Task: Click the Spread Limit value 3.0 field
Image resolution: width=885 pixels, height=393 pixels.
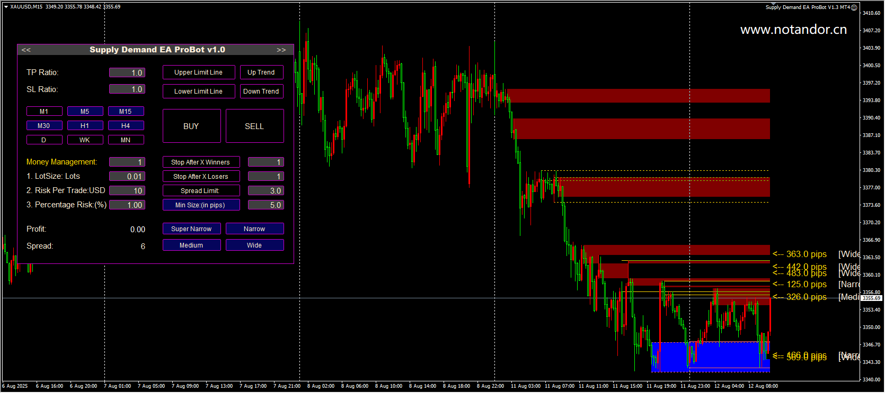Action: (266, 191)
